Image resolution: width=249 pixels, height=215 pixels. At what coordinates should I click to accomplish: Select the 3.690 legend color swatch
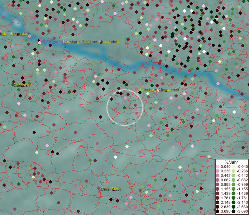217,211
